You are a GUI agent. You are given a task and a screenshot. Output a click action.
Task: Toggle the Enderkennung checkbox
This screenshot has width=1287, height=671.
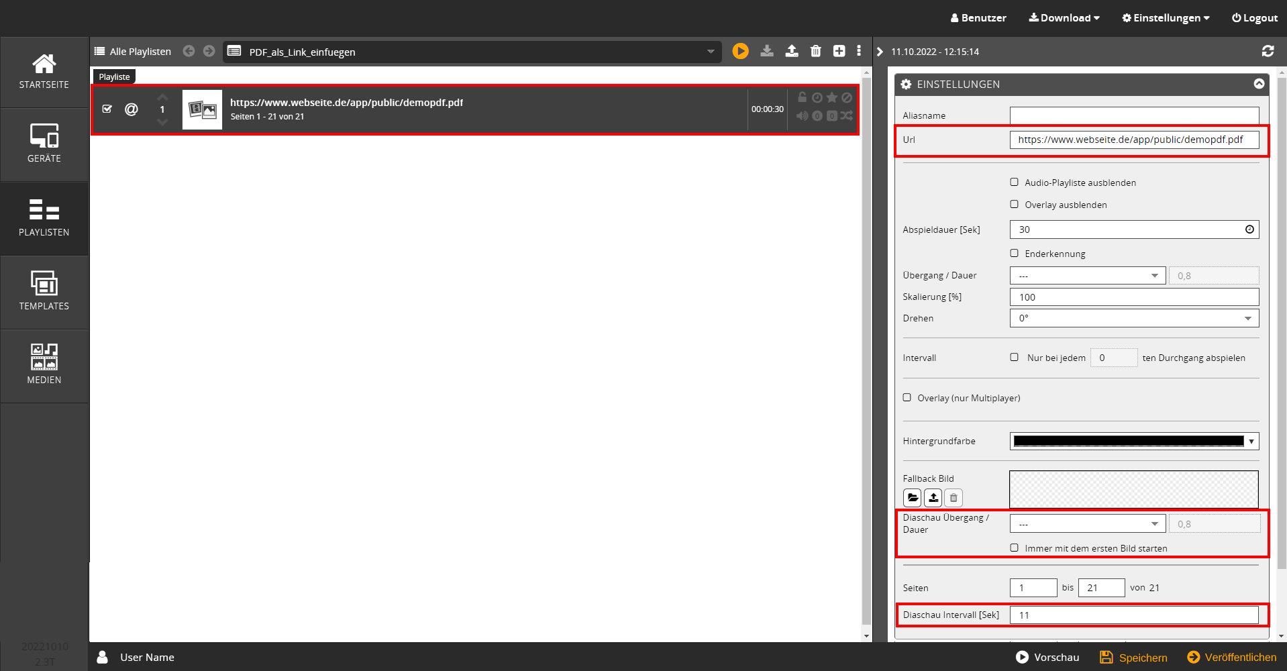coord(1014,254)
